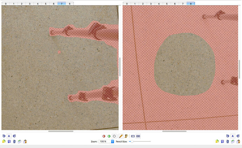Delete using the right panel trash icon
The image size is (242, 148).
(x=228, y=141)
